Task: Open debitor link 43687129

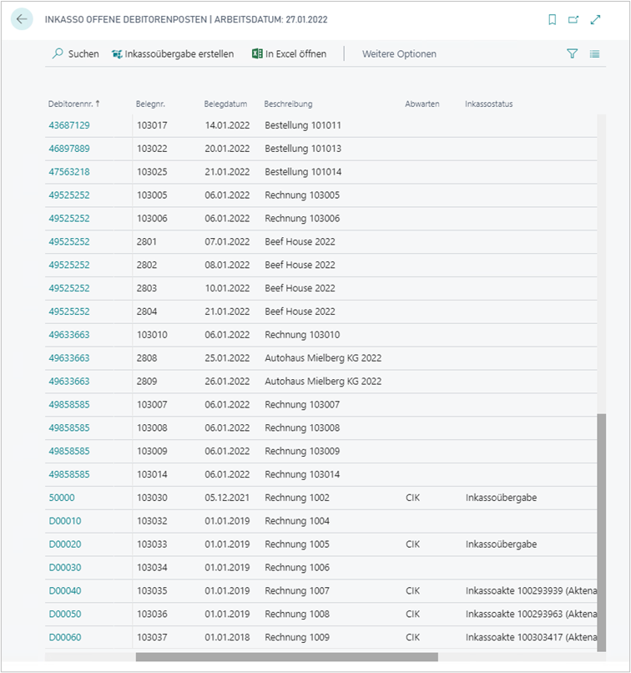Action: [x=69, y=125]
